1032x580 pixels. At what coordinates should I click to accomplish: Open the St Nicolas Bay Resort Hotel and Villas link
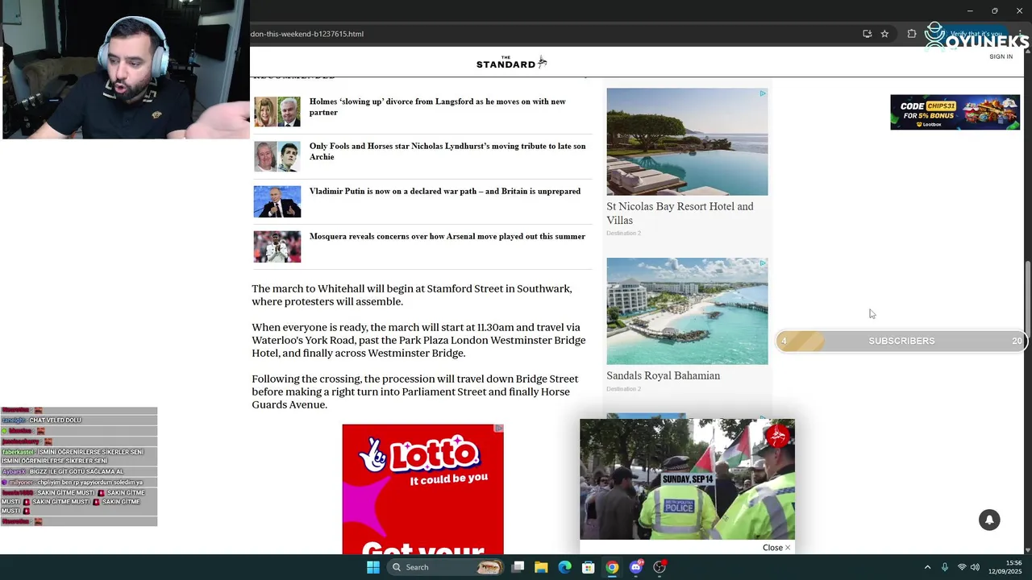[x=680, y=213]
